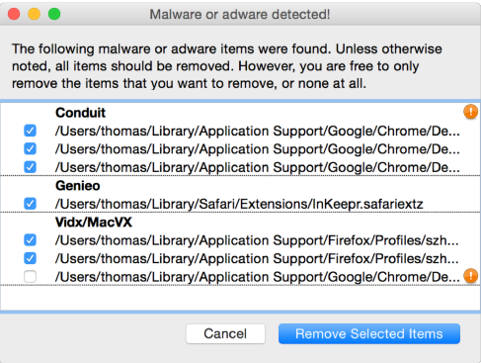Select the InKeepr.safariextz file path row
Screen dimensions: 481x363
click(239, 204)
